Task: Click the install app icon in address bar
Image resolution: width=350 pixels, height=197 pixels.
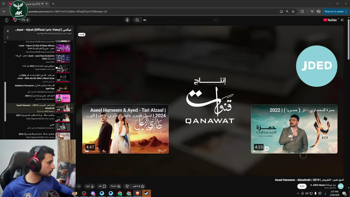Action: 281,11
